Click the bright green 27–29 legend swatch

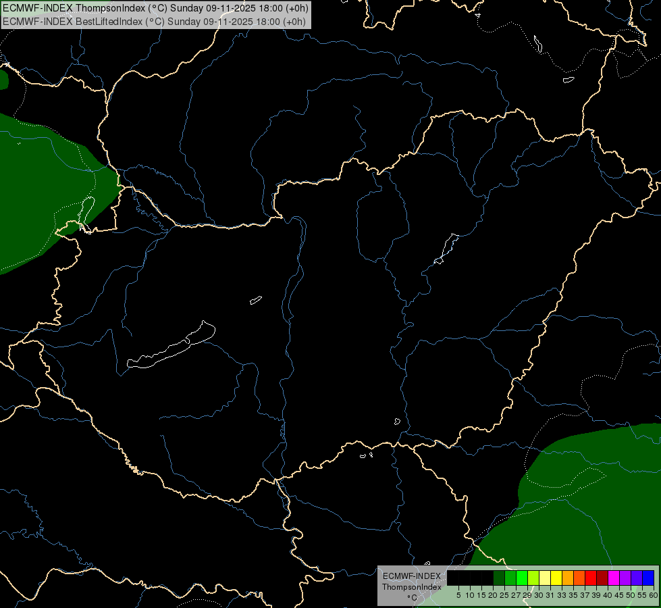pos(522,578)
